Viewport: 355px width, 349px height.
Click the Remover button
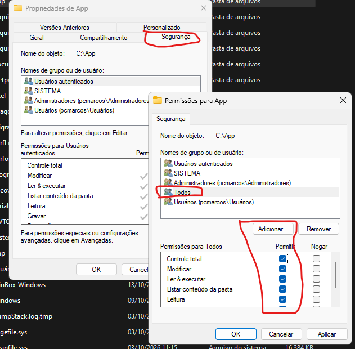pyautogui.click(x=318, y=229)
